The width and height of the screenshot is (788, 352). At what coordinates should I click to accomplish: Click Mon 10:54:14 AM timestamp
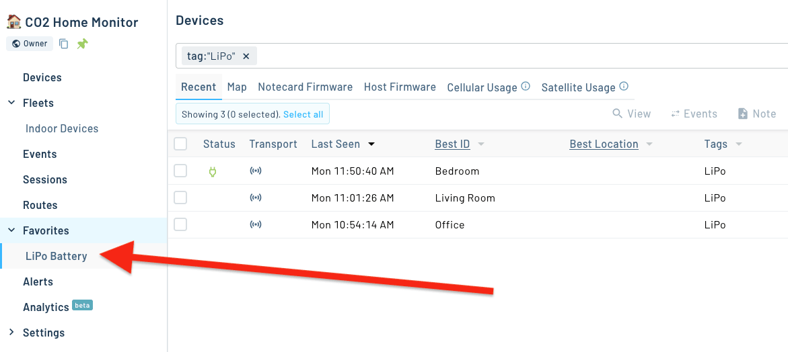point(353,224)
